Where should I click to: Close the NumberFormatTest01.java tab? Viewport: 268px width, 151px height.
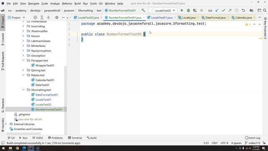click(x=144, y=18)
